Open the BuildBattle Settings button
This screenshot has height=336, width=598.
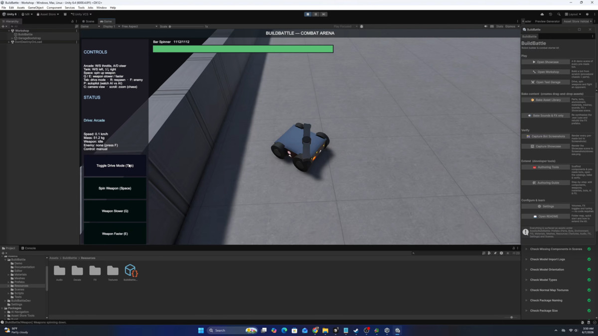tap(546, 206)
